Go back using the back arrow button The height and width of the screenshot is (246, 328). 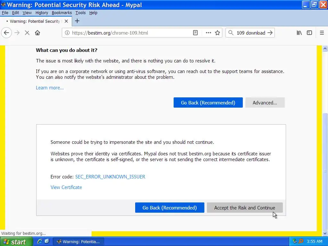(x=6, y=33)
